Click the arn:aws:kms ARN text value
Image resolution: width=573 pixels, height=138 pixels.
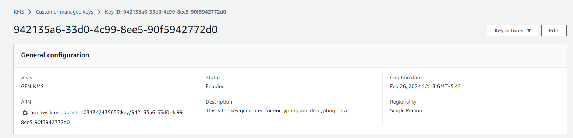103,117
